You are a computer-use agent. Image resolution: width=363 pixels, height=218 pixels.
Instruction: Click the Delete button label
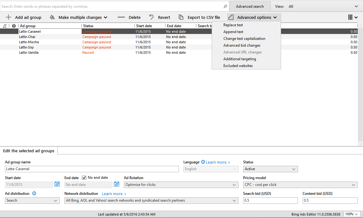tap(134, 17)
